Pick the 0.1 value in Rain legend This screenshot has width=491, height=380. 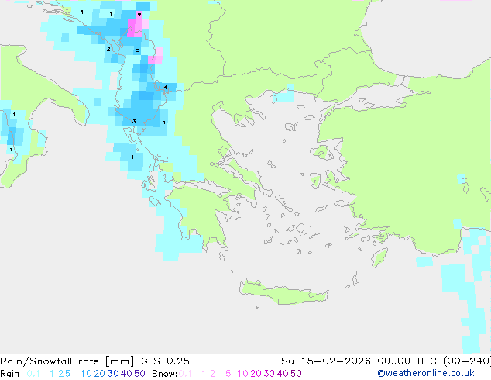pyautogui.click(x=33, y=374)
